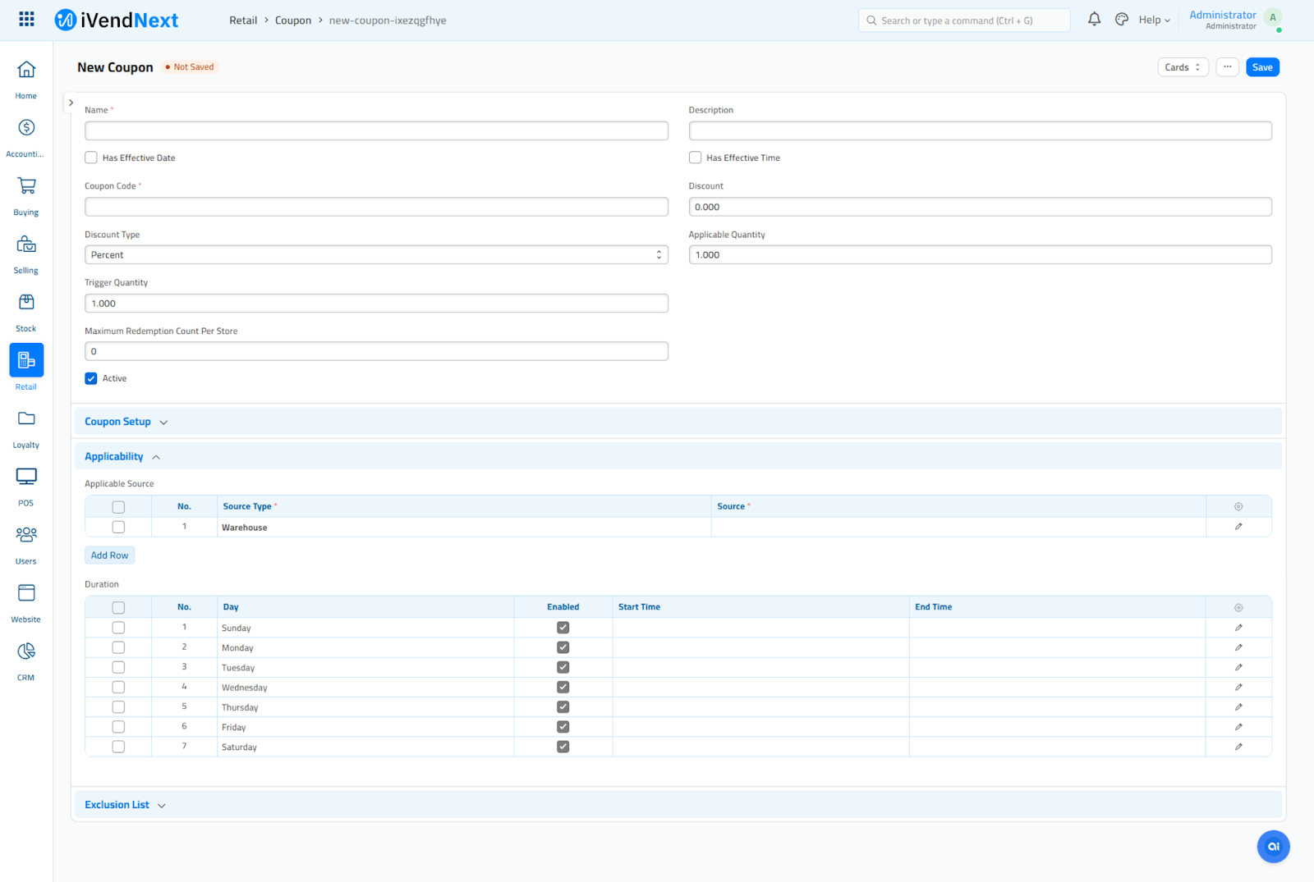Screen dimensions: 1314x882
Task: Open Duration table settings gear
Action: (1238, 608)
